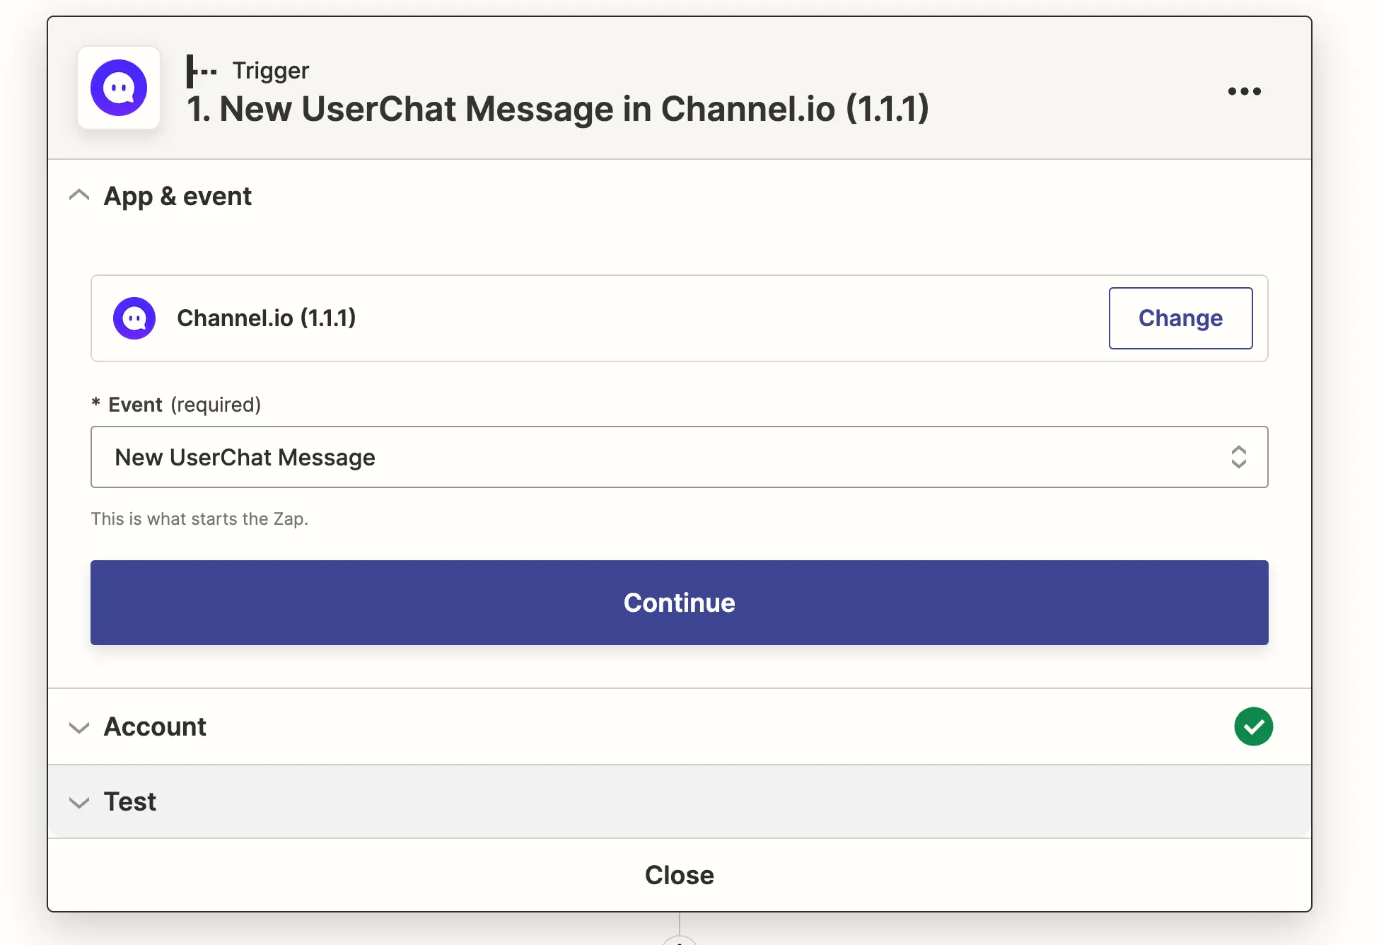Click the green Account checkmark icon
Viewport: 1379px width, 945px height.
coord(1253,726)
